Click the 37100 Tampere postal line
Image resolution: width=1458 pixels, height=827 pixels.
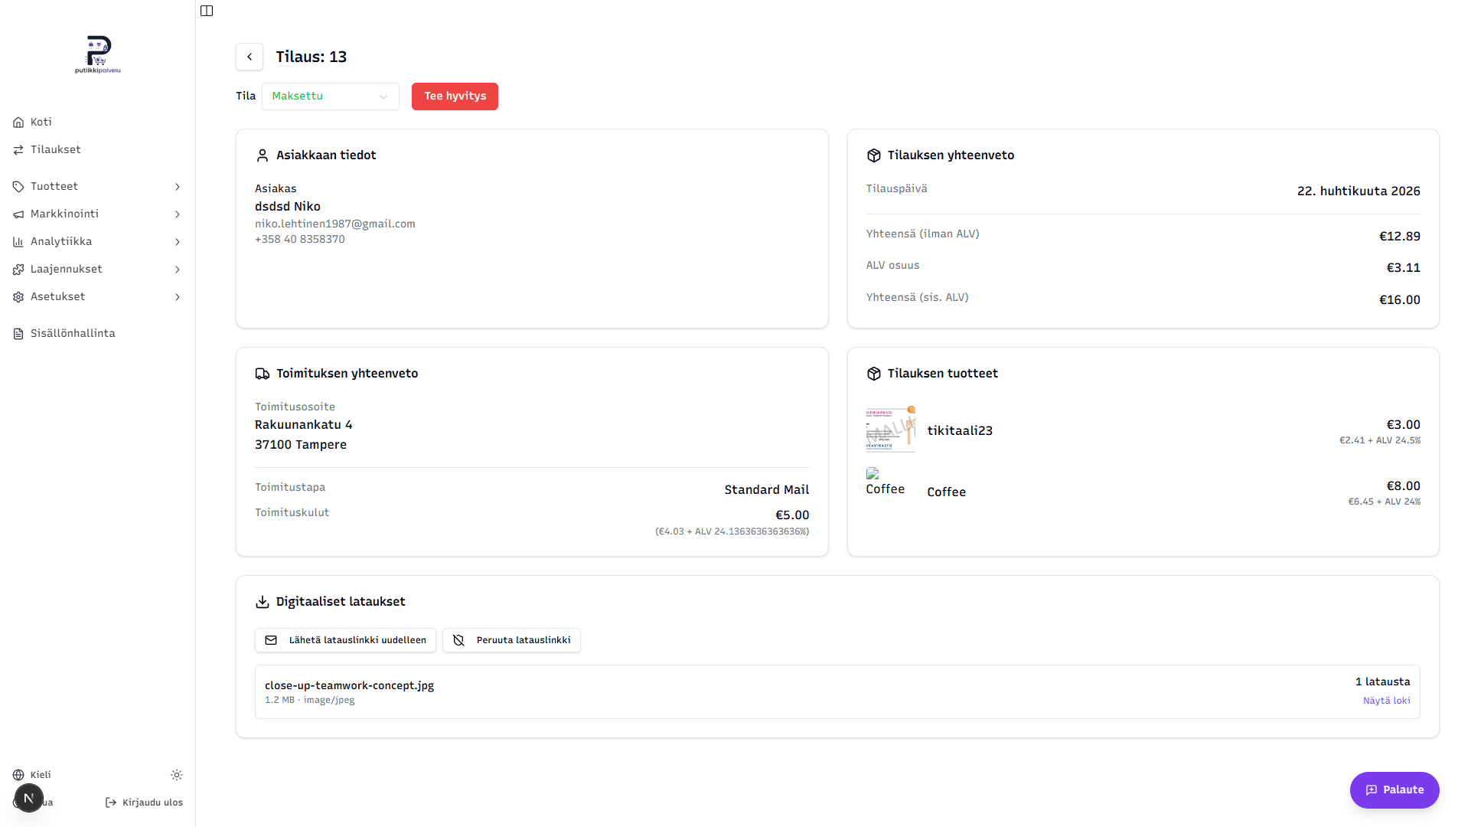click(x=301, y=444)
